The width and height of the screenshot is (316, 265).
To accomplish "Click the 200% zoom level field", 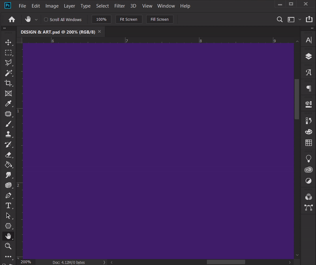I will (x=26, y=262).
